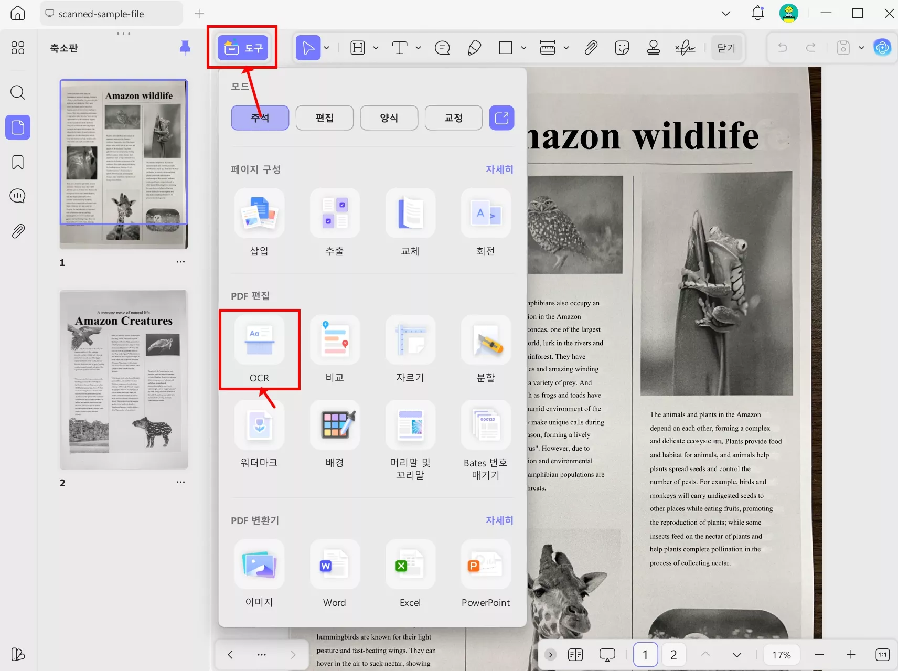This screenshot has height=671, width=898.
Task: Open more options for page 2 thumbnail
Action: pyautogui.click(x=181, y=482)
